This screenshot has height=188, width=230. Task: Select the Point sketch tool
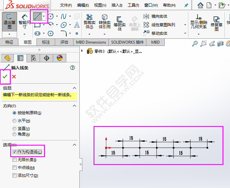[77, 33]
